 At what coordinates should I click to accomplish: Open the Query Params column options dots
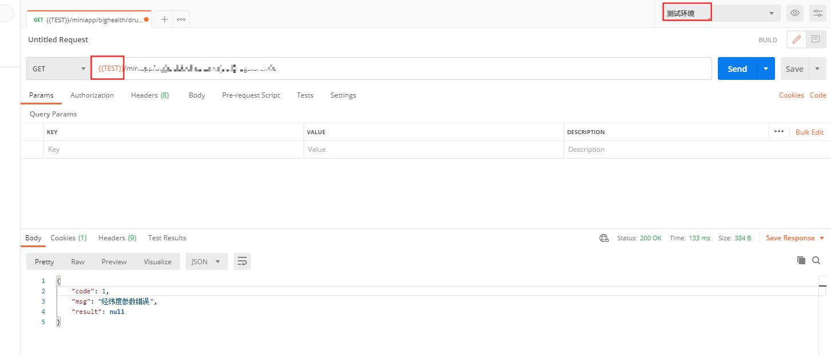[779, 131]
